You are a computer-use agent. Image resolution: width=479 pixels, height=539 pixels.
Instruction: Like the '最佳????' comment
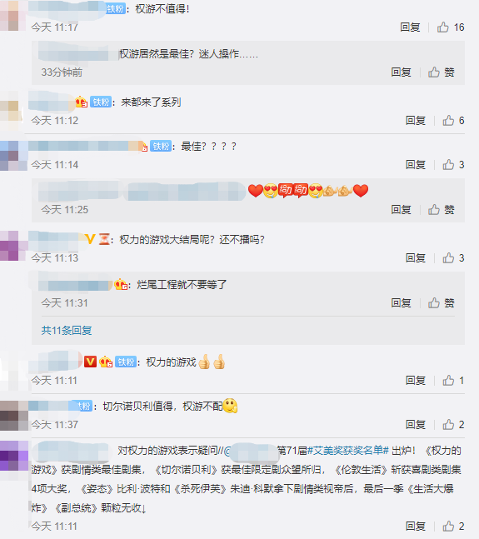tap(453, 165)
